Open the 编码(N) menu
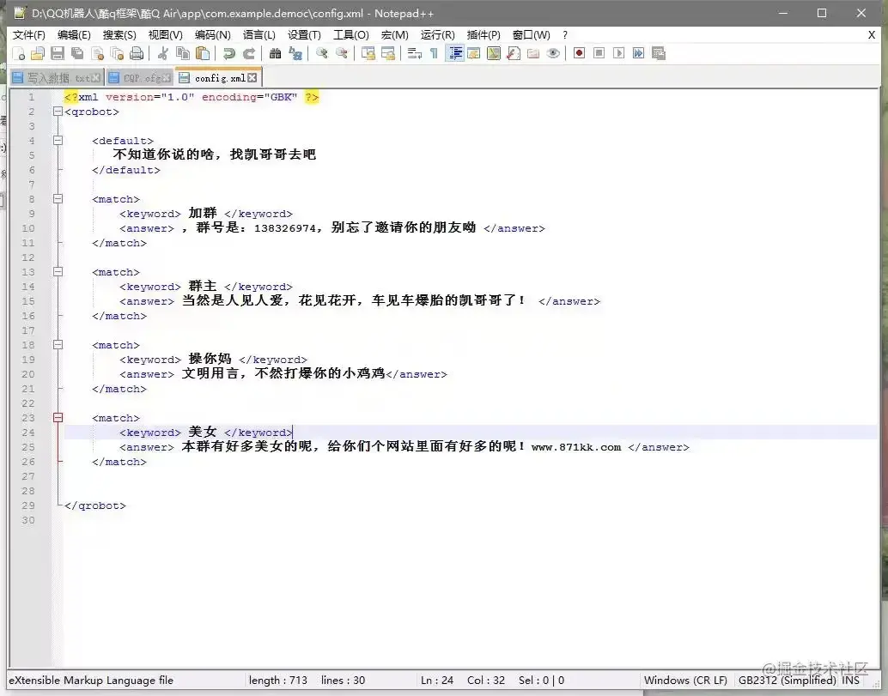Screen dimensions: 888x696 click(x=212, y=35)
